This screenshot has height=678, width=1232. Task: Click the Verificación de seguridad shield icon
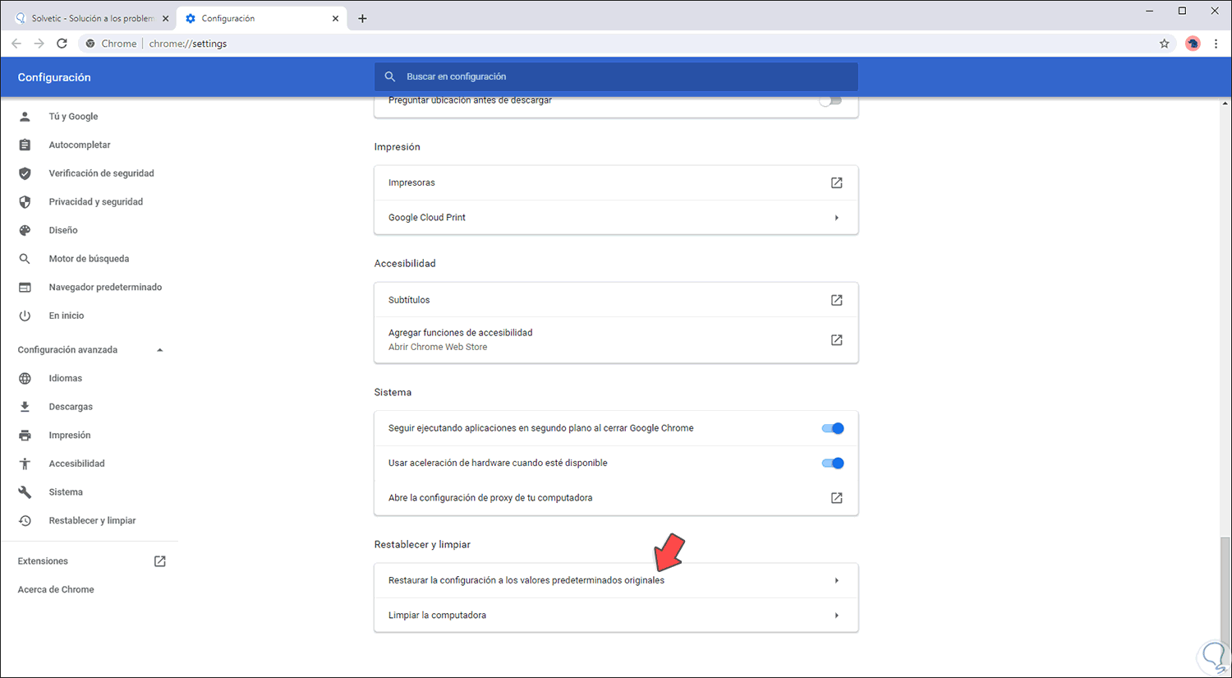tap(25, 173)
